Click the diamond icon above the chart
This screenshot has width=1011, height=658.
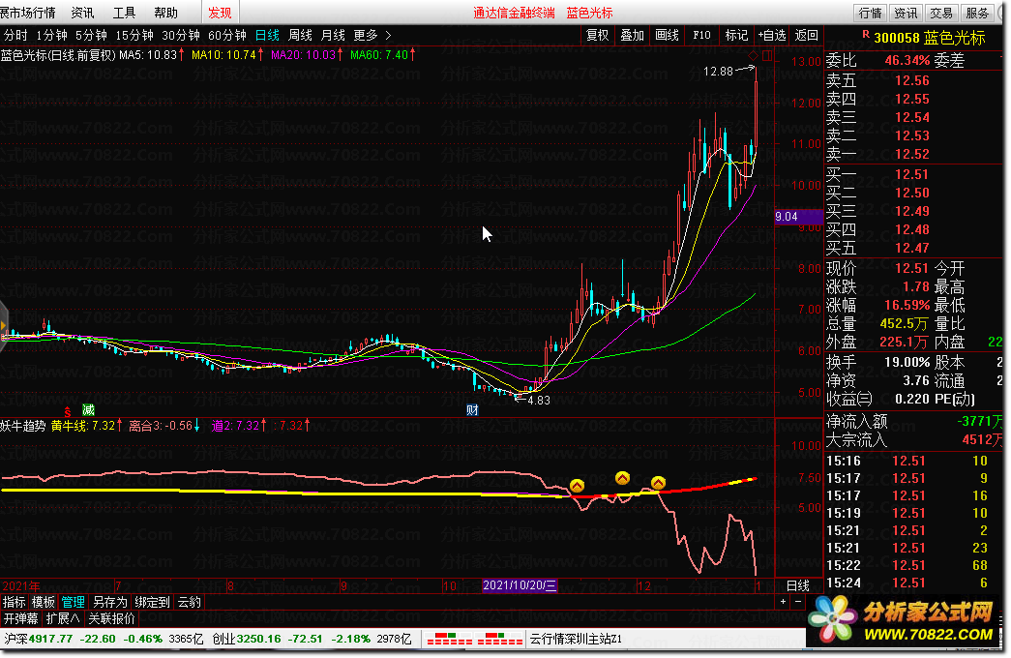click(x=753, y=55)
